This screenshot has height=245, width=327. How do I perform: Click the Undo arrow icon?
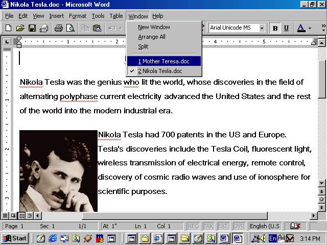[112, 28]
